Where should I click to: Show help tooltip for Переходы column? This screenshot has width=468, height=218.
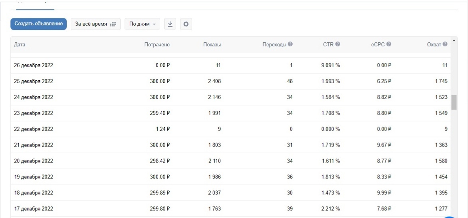pyautogui.click(x=290, y=44)
